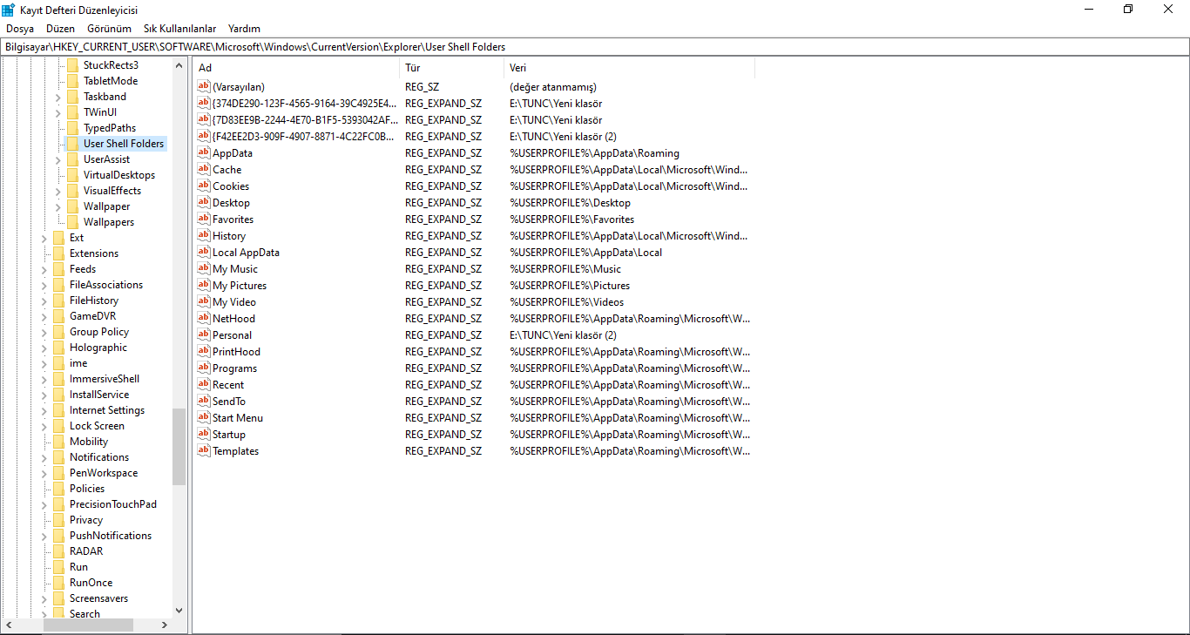Click the tree horizontal scrollbar left arrow
Screen dimensions: 1190x635
coord(9,625)
